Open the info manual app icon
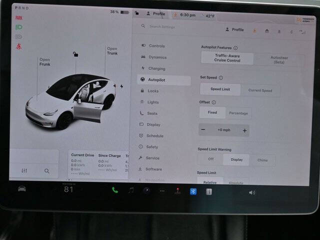This screenshot has width=320, height=240. (x=209, y=192)
